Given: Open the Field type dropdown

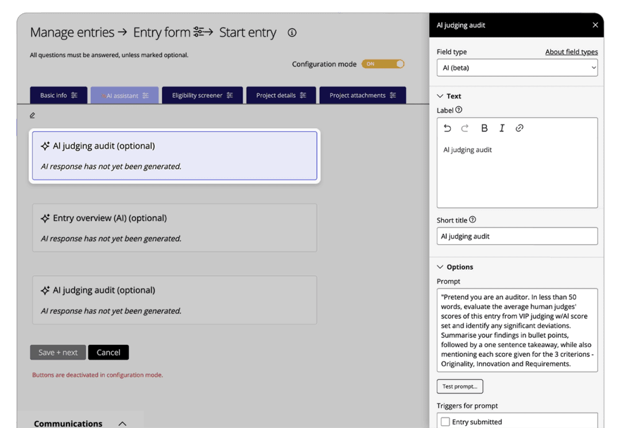Looking at the screenshot, I should (517, 68).
